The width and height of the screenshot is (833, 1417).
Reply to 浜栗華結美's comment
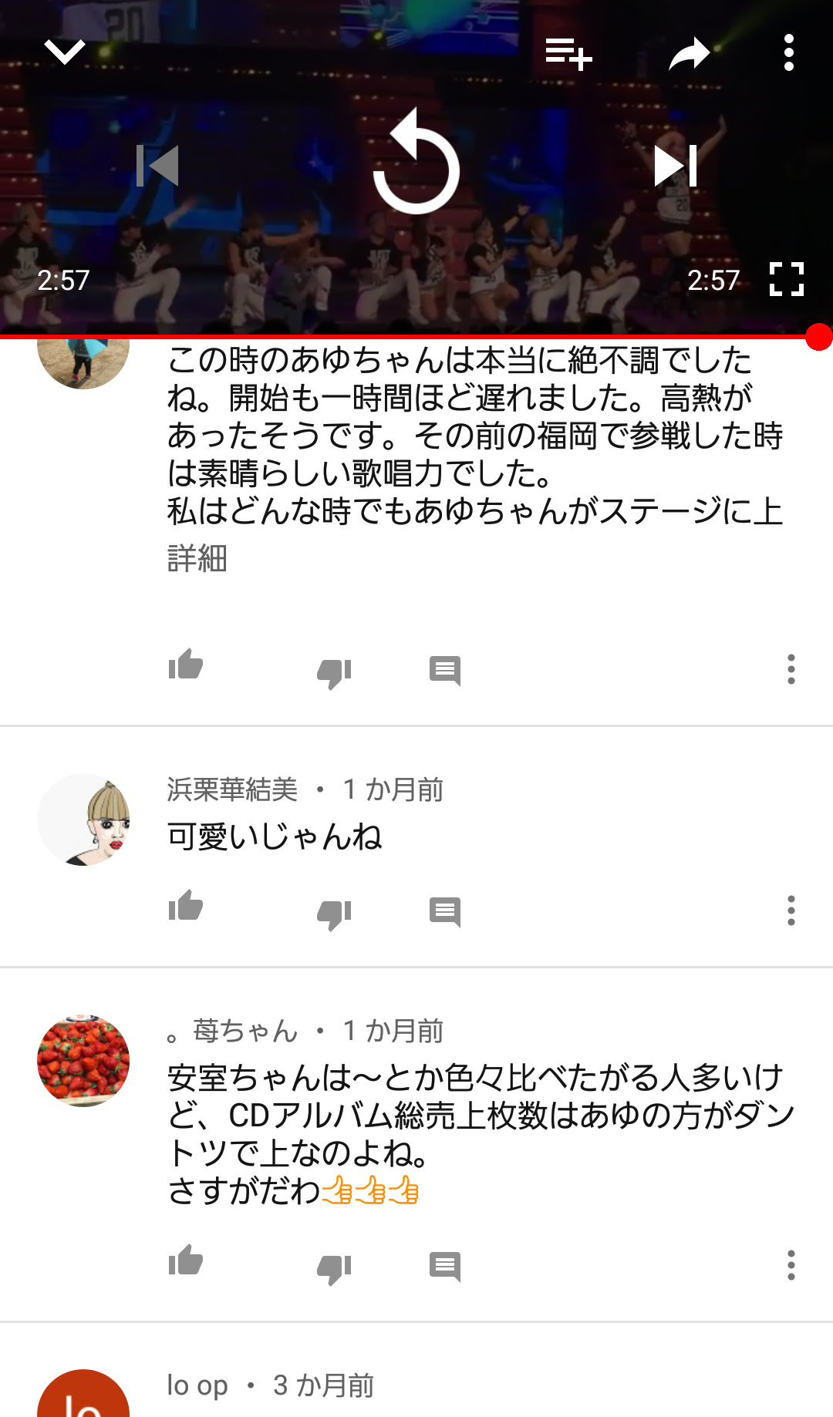[445, 912]
